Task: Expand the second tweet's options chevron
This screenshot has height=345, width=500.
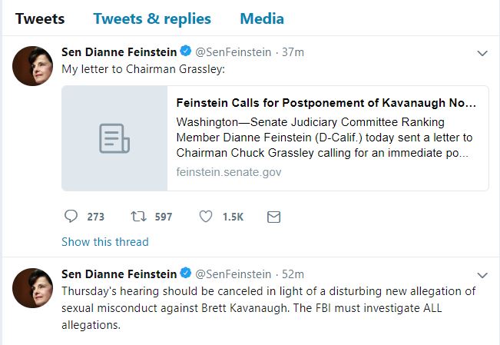Action: [x=482, y=275]
